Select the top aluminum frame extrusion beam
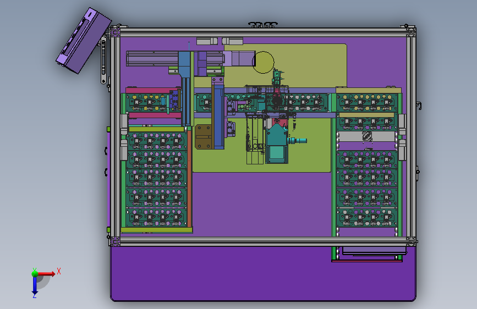 pos(264,32)
